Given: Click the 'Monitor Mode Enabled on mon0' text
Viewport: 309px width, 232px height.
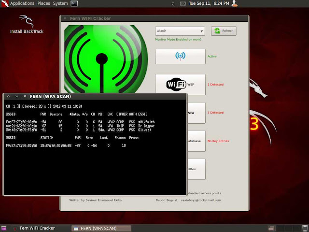Looking at the screenshot, I should pos(178,40).
